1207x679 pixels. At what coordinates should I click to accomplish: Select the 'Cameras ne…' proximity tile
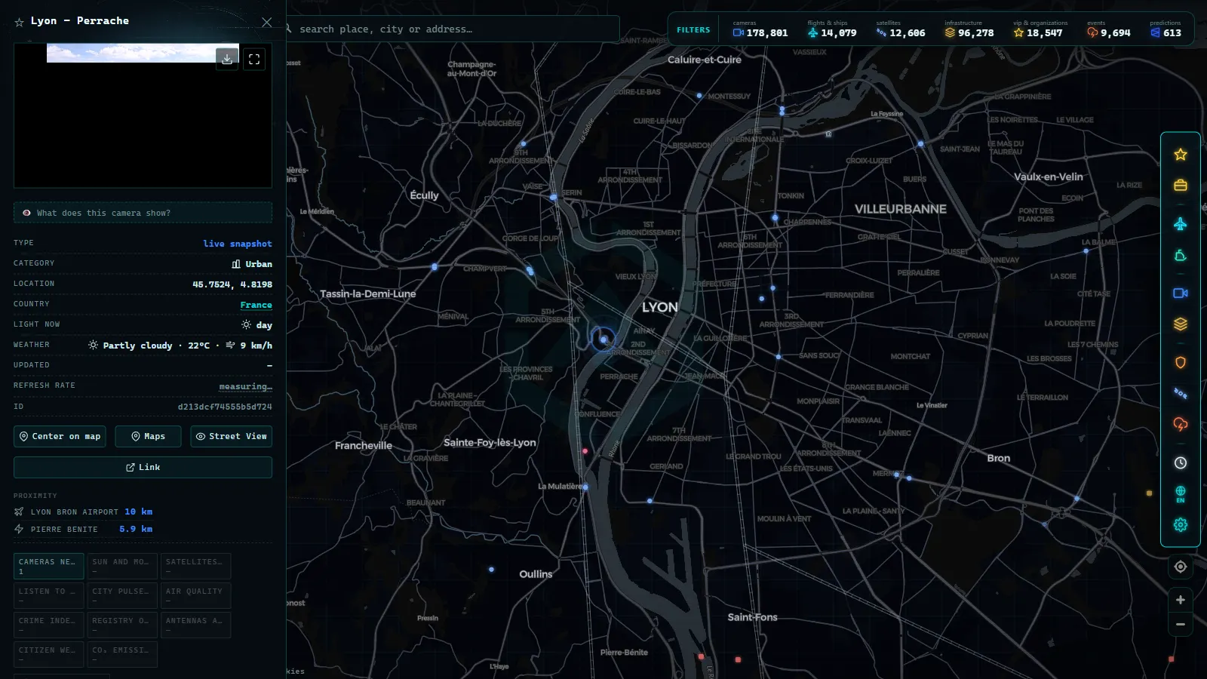coord(48,566)
